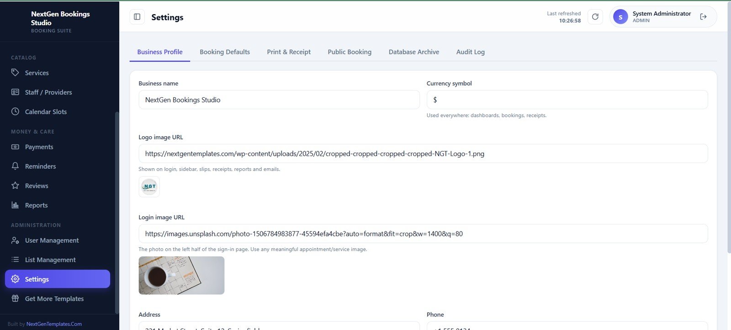
Task: Click the Calendar Slots clock icon
Action: [x=15, y=112]
